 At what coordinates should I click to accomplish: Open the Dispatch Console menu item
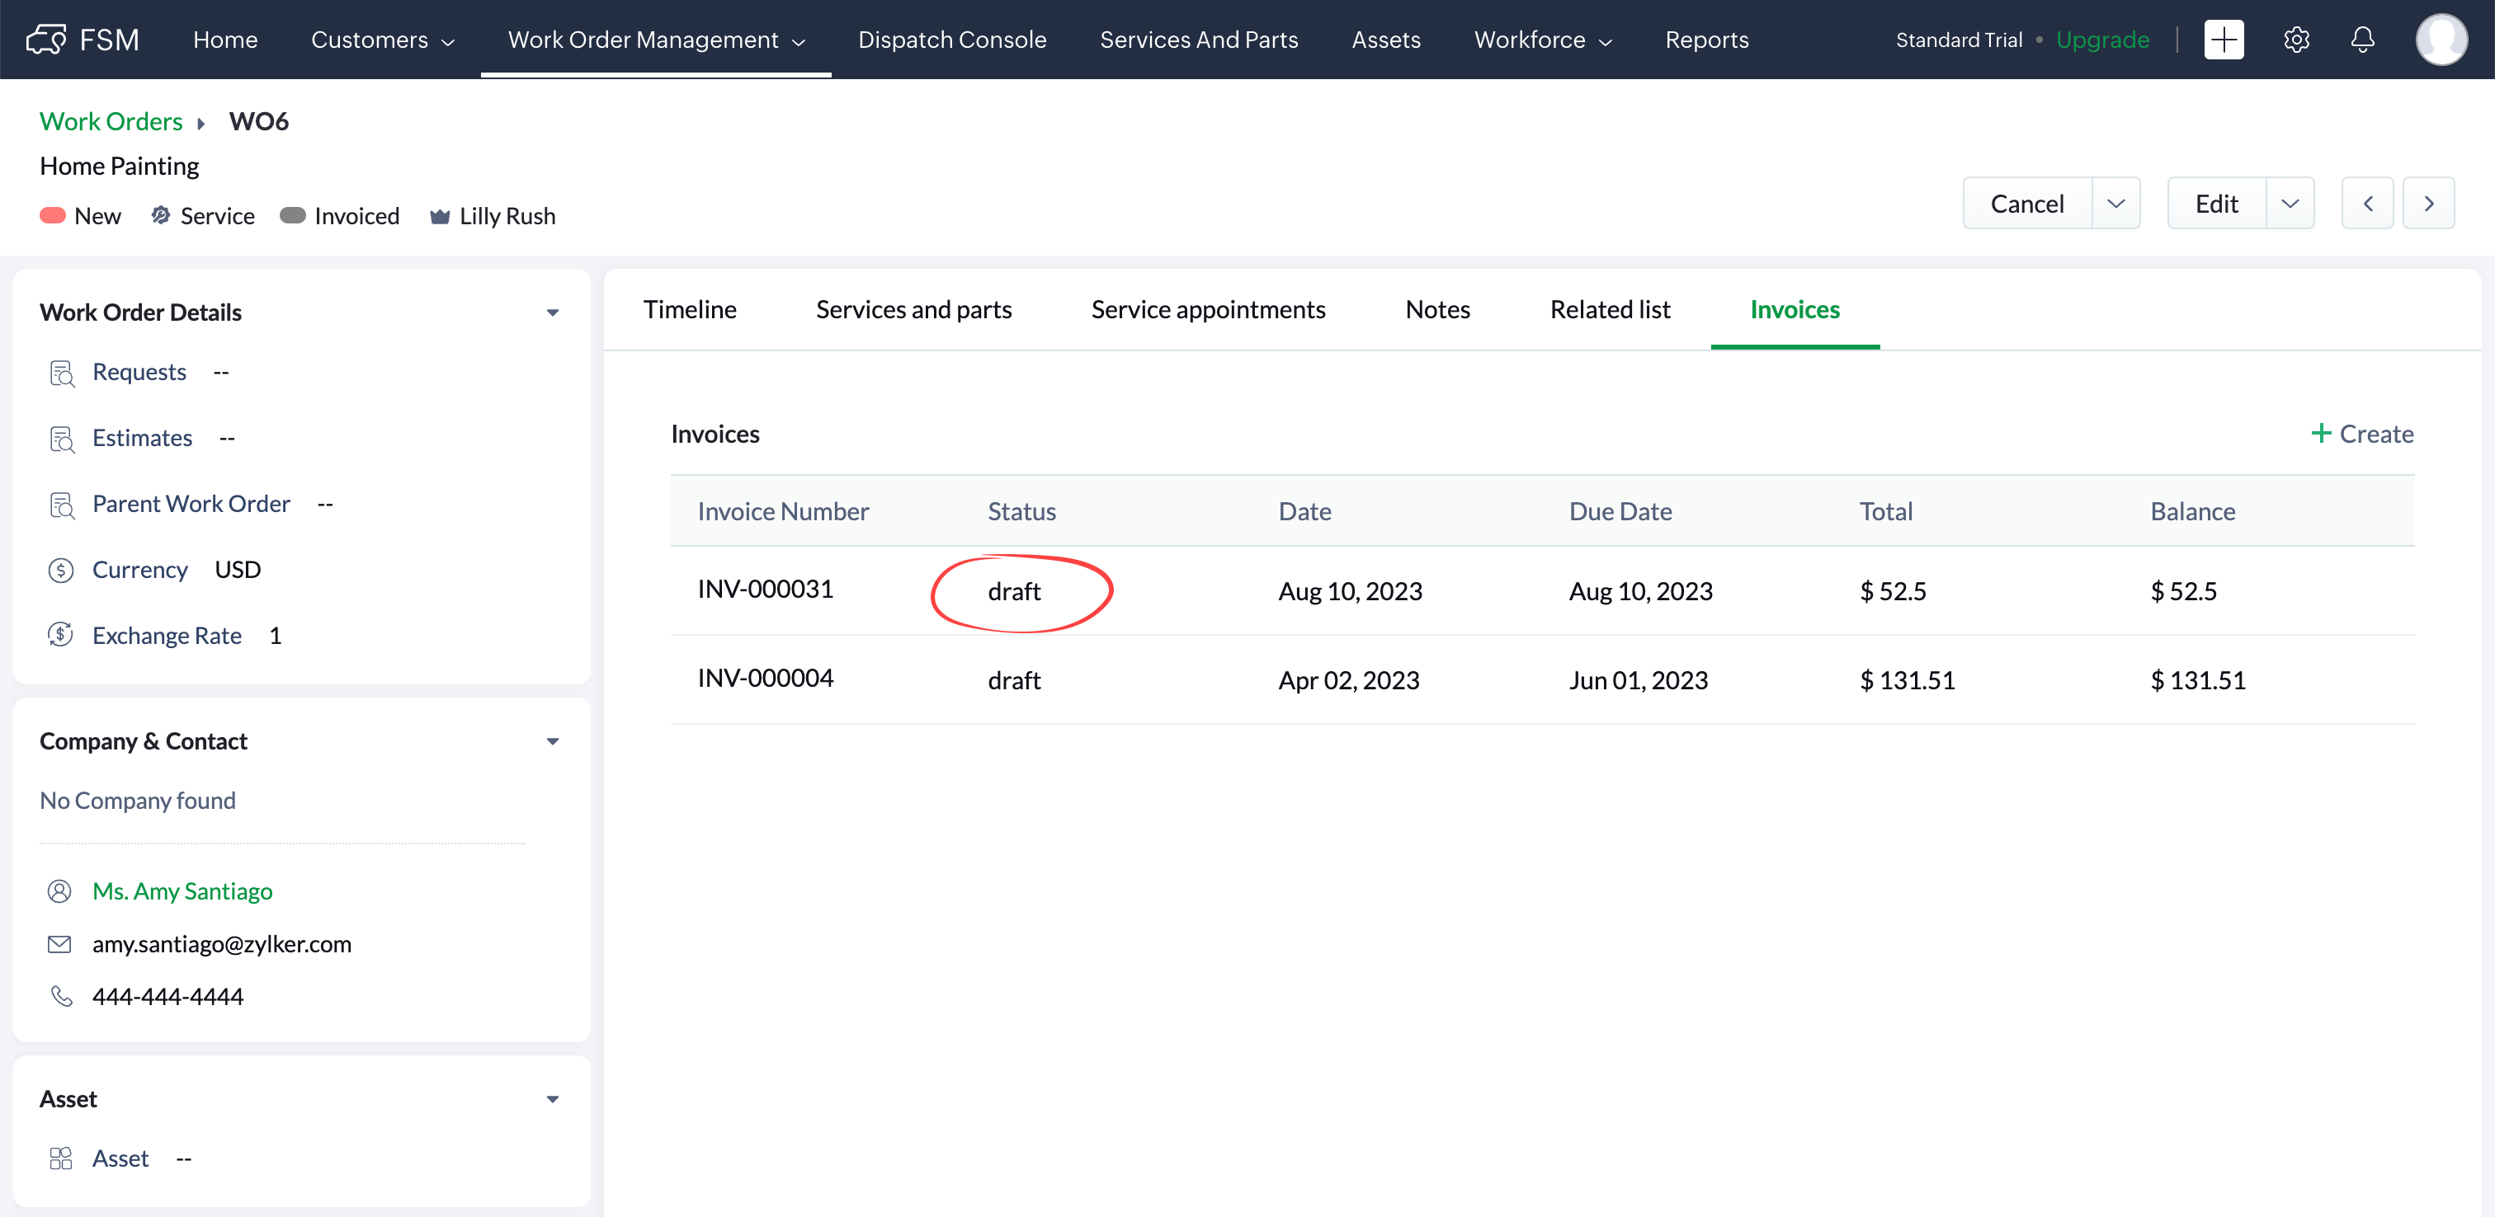tap(951, 40)
